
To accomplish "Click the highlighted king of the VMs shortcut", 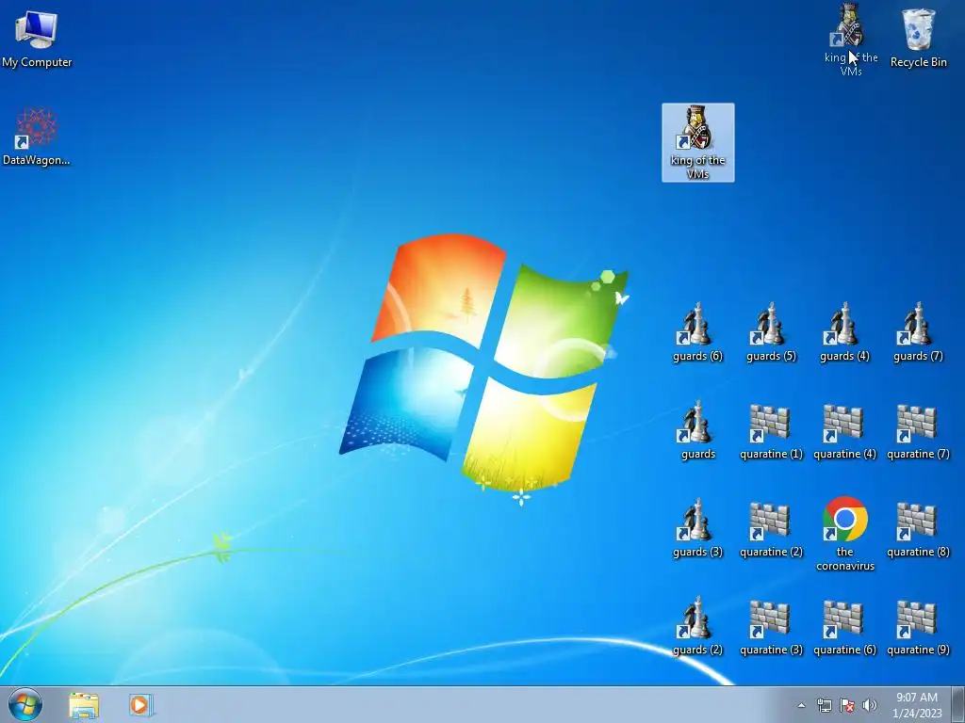I will tap(698, 143).
